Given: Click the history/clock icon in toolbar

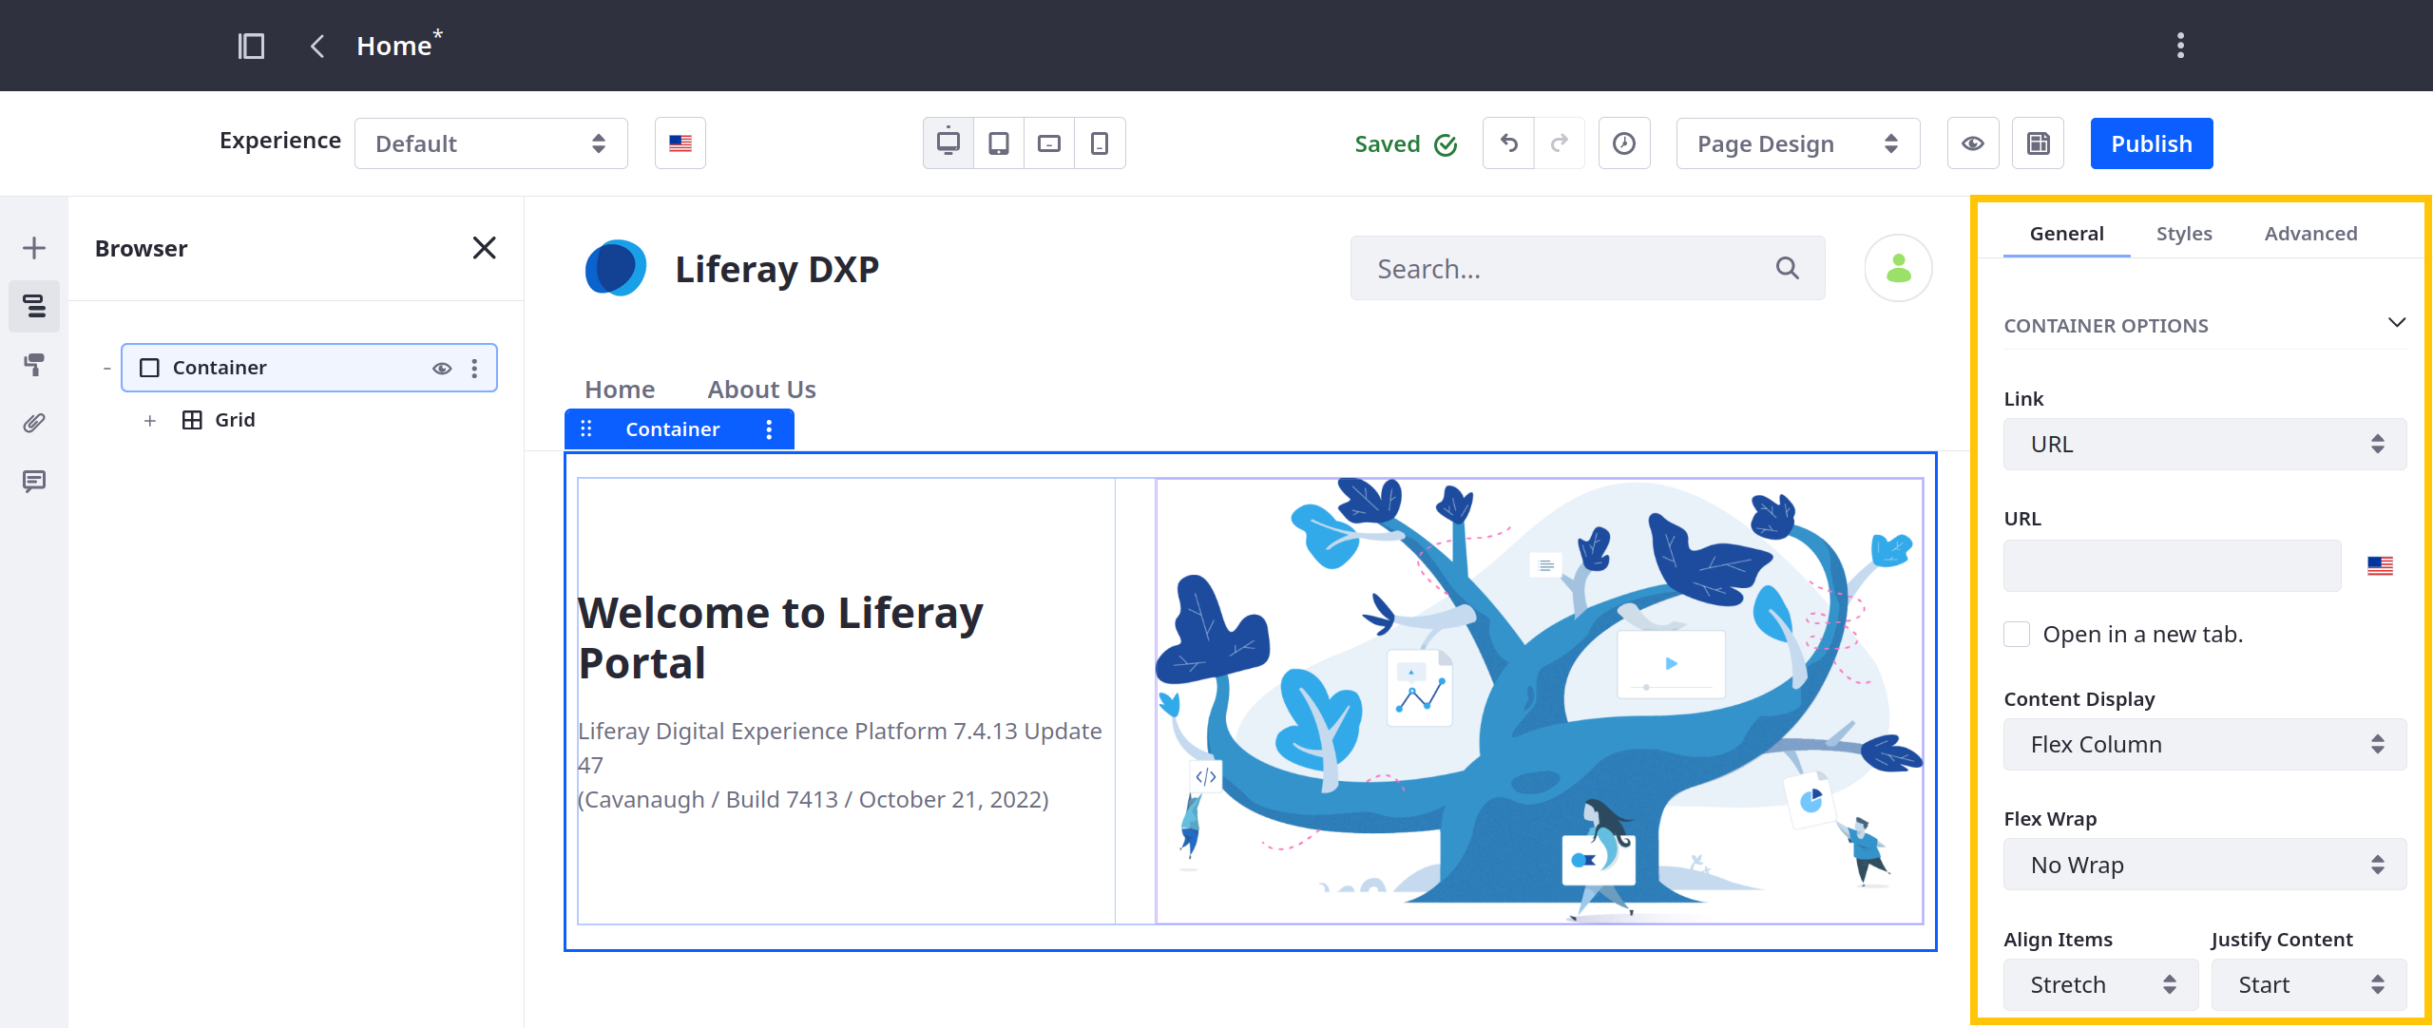Looking at the screenshot, I should tap(1623, 143).
